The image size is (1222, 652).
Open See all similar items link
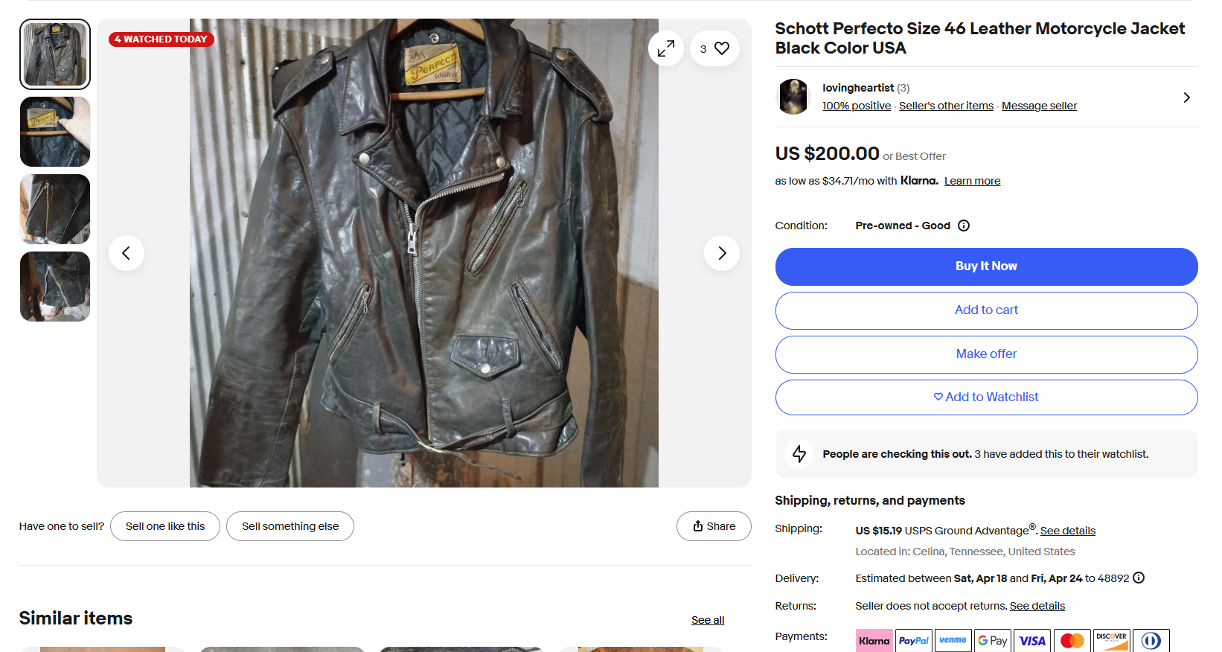708,620
